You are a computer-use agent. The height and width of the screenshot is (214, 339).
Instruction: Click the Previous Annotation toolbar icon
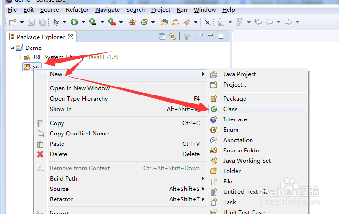coord(240,22)
